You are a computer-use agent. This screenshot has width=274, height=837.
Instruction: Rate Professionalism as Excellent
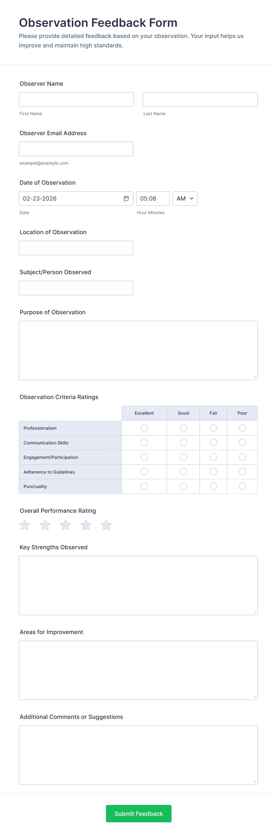point(144,428)
